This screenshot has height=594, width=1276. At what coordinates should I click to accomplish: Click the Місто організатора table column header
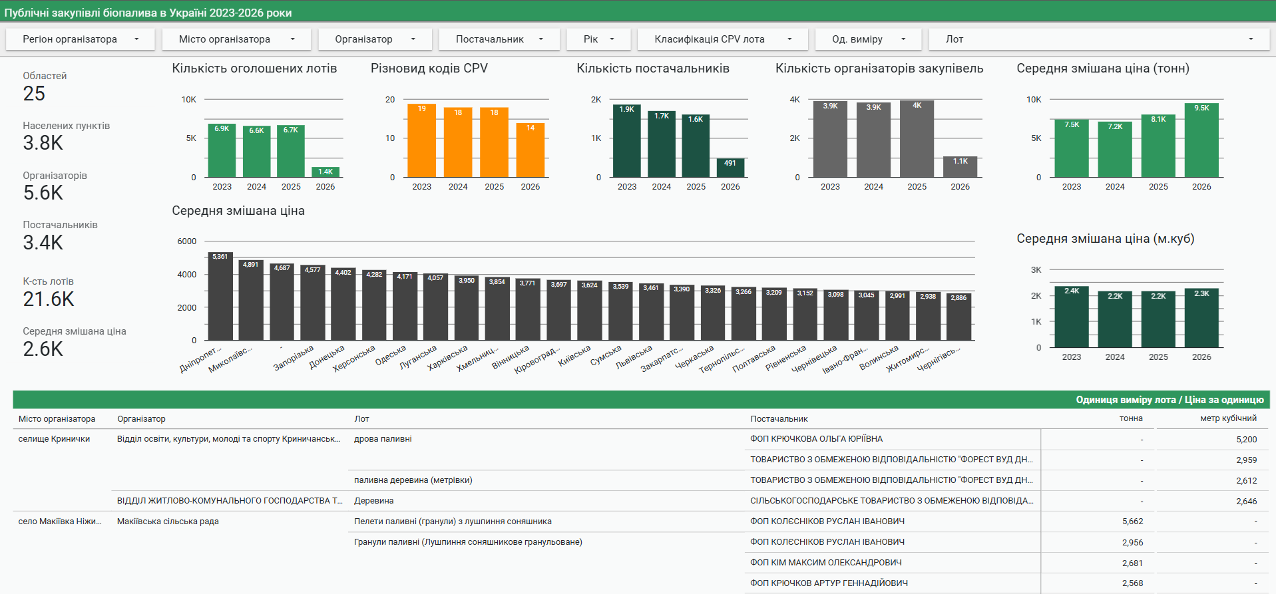[x=57, y=419]
